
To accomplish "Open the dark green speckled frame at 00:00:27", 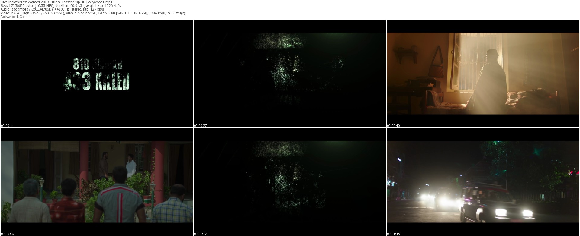I will click(x=290, y=74).
